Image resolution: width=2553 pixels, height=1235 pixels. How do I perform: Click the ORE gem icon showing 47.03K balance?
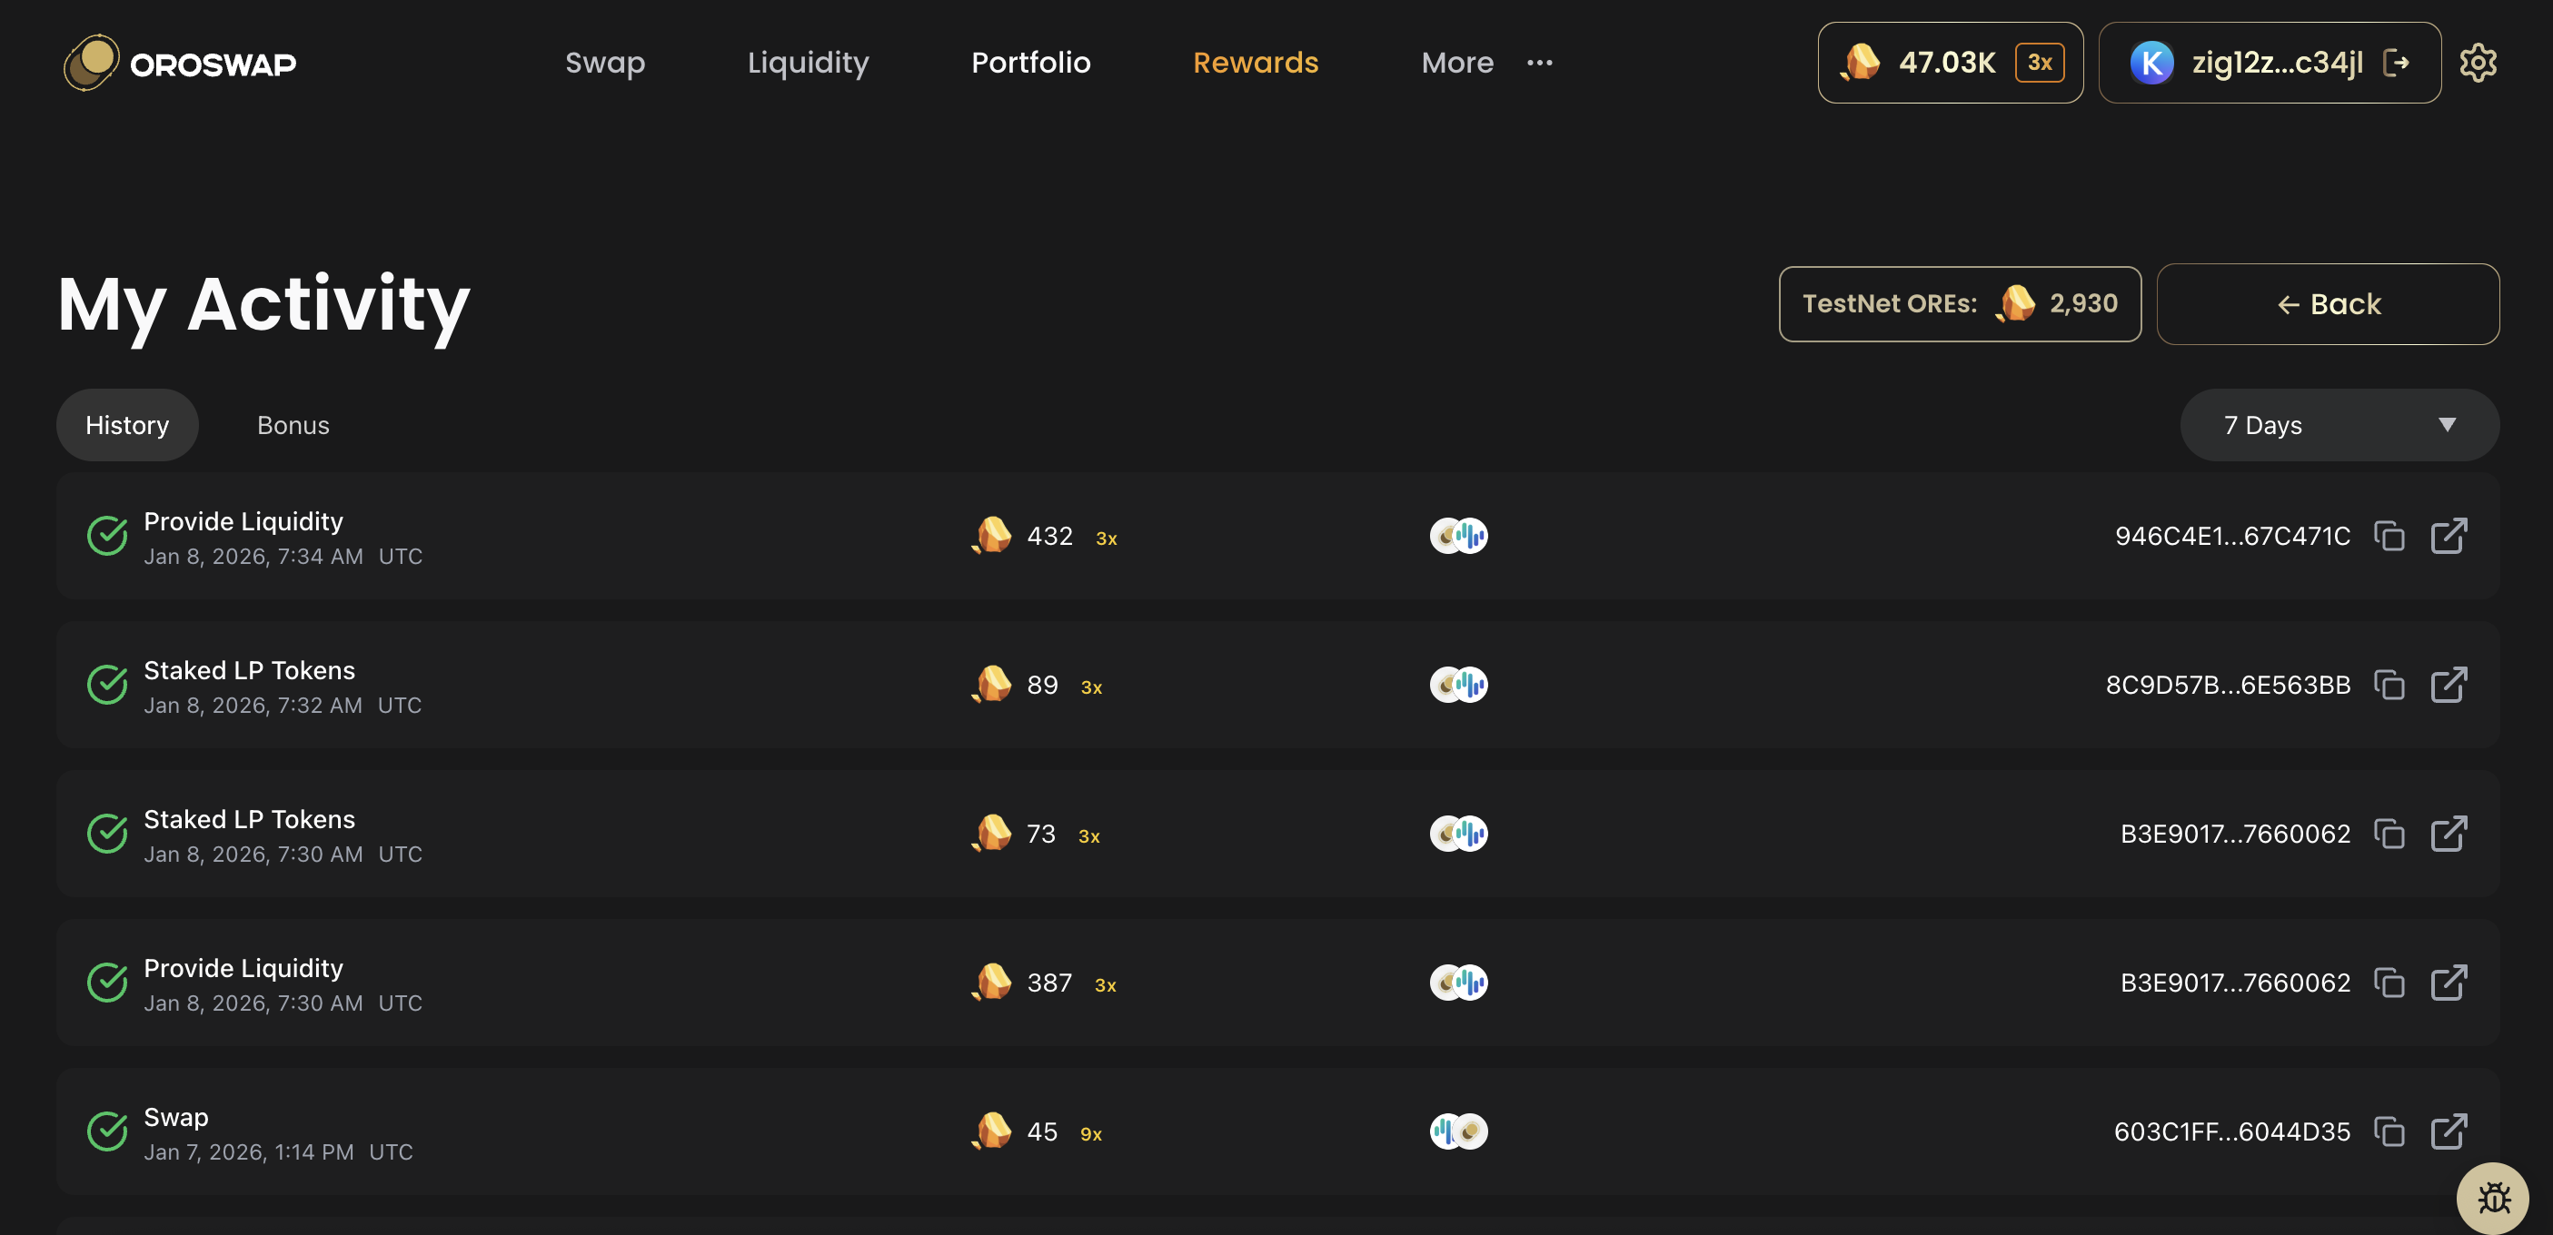[x=1861, y=62]
